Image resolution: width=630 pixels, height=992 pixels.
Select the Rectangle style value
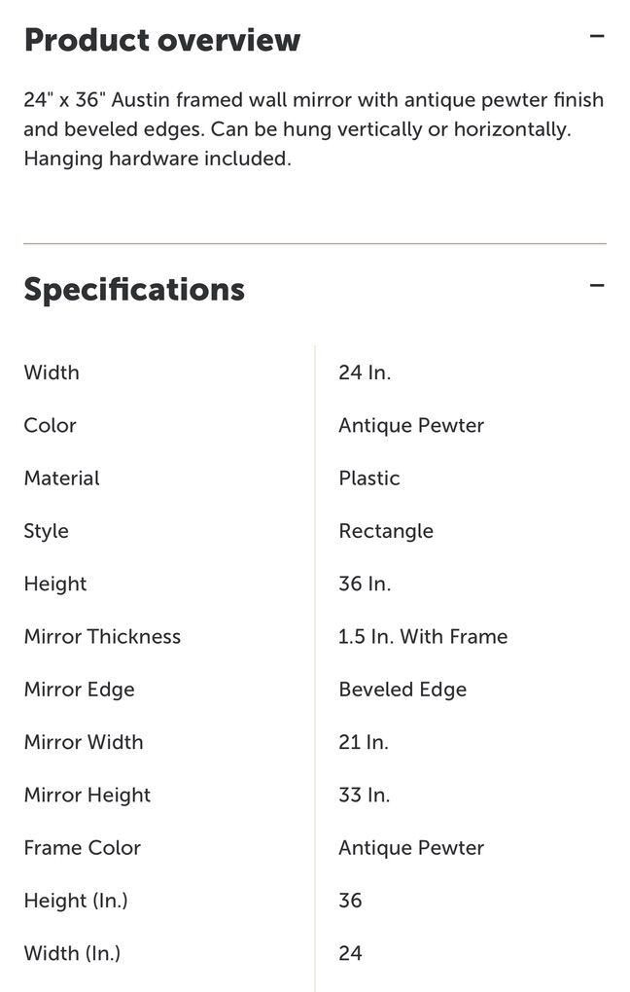click(x=386, y=531)
